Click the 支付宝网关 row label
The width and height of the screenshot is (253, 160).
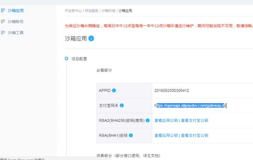pyautogui.click(x=108, y=105)
